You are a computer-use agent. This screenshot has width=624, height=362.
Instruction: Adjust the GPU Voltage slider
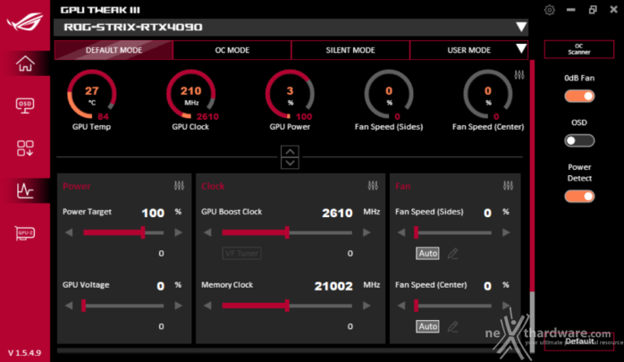pos(123,306)
